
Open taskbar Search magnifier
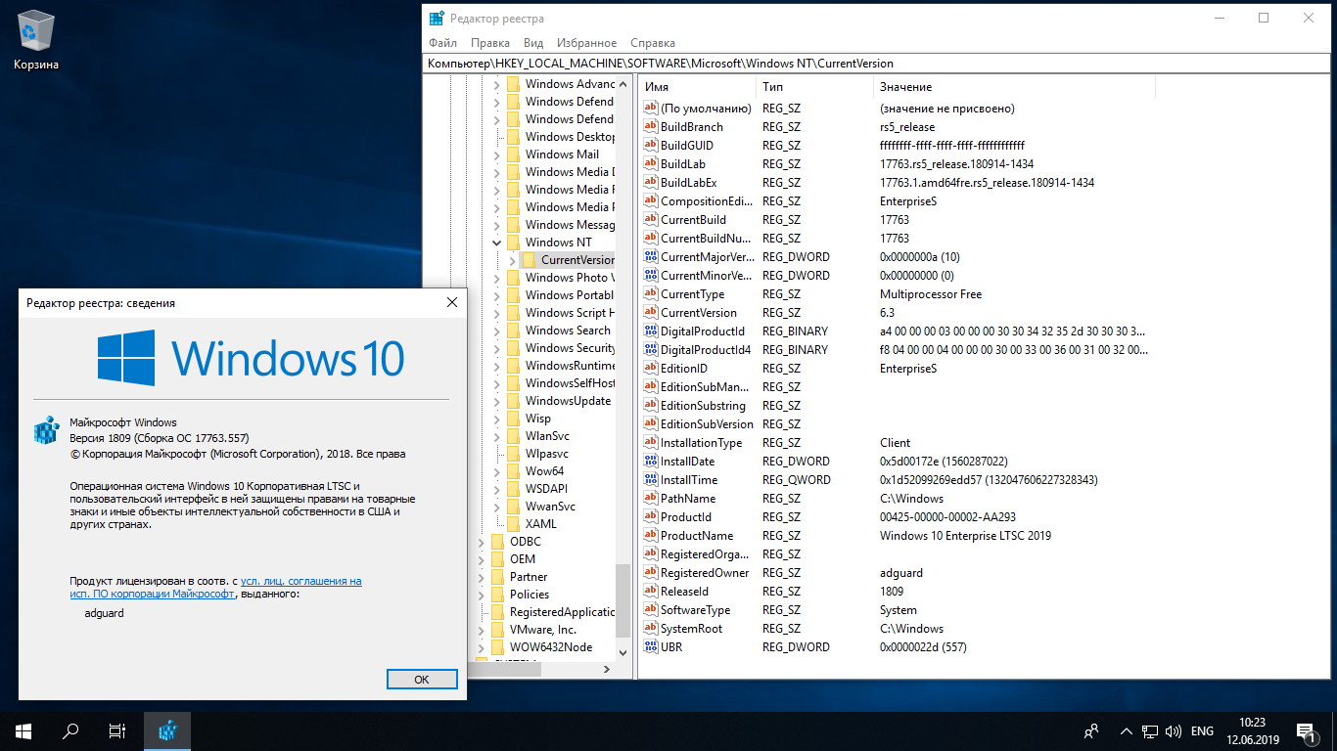(70, 731)
